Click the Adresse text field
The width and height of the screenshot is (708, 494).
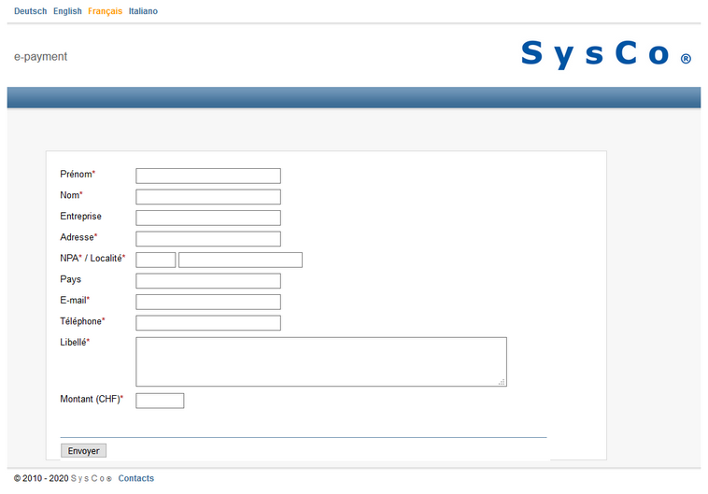click(208, 239)
